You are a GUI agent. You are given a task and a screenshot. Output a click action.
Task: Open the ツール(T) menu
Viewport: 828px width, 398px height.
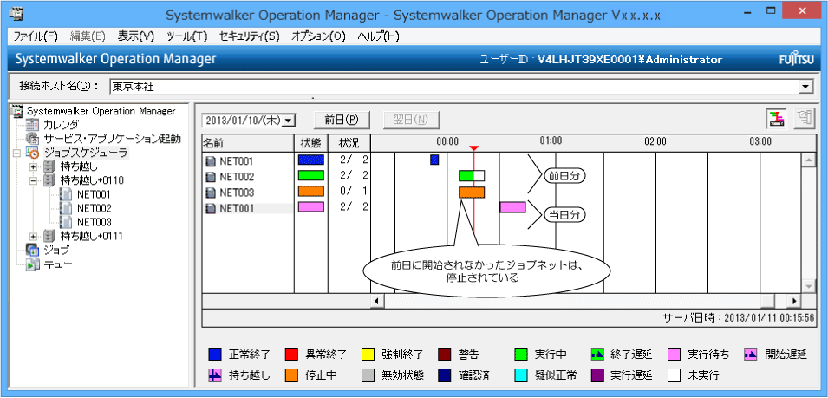click(x=187, y=36)
